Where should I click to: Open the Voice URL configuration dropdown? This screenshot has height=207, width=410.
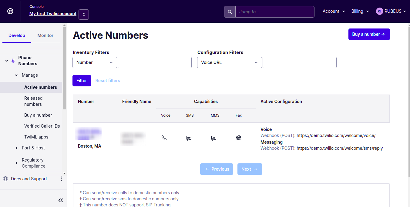tap(230, 62)
